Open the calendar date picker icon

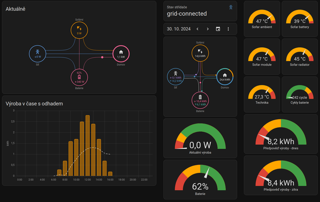[x=218, y=29]
